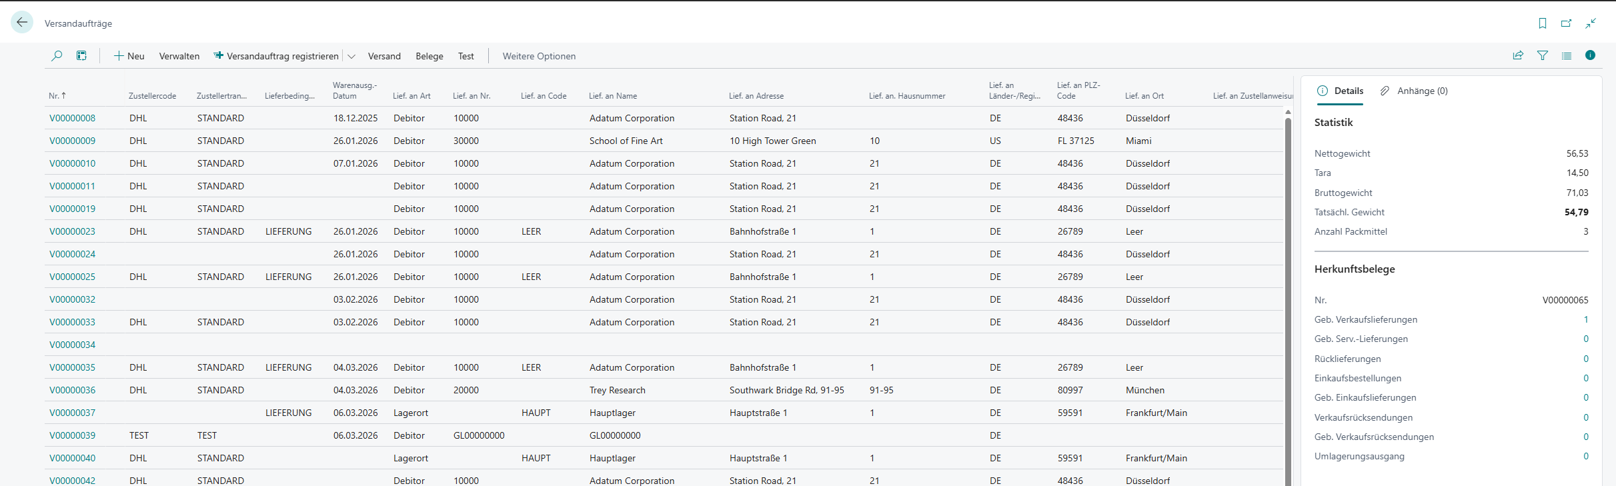Click Nettogewicht value 56,53
Viewport: 1616px width, 486px height.
1577,153
